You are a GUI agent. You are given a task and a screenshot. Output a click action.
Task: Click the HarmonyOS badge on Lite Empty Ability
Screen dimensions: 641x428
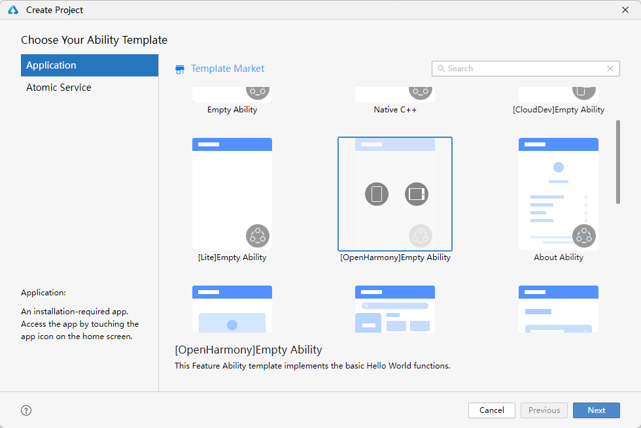(x=258, y=236)
